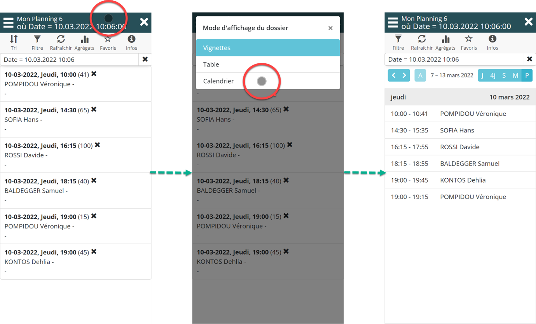Viewport: 536px width, 324px height.
Task: Select Table display mode
Action: click(x=268, y=64)
